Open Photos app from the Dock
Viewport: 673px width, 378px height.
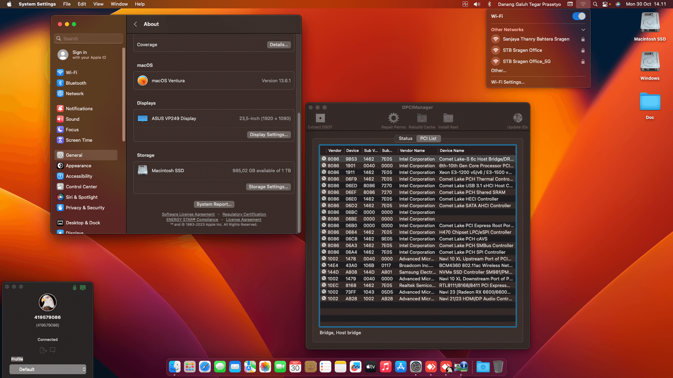pos(265,367)
